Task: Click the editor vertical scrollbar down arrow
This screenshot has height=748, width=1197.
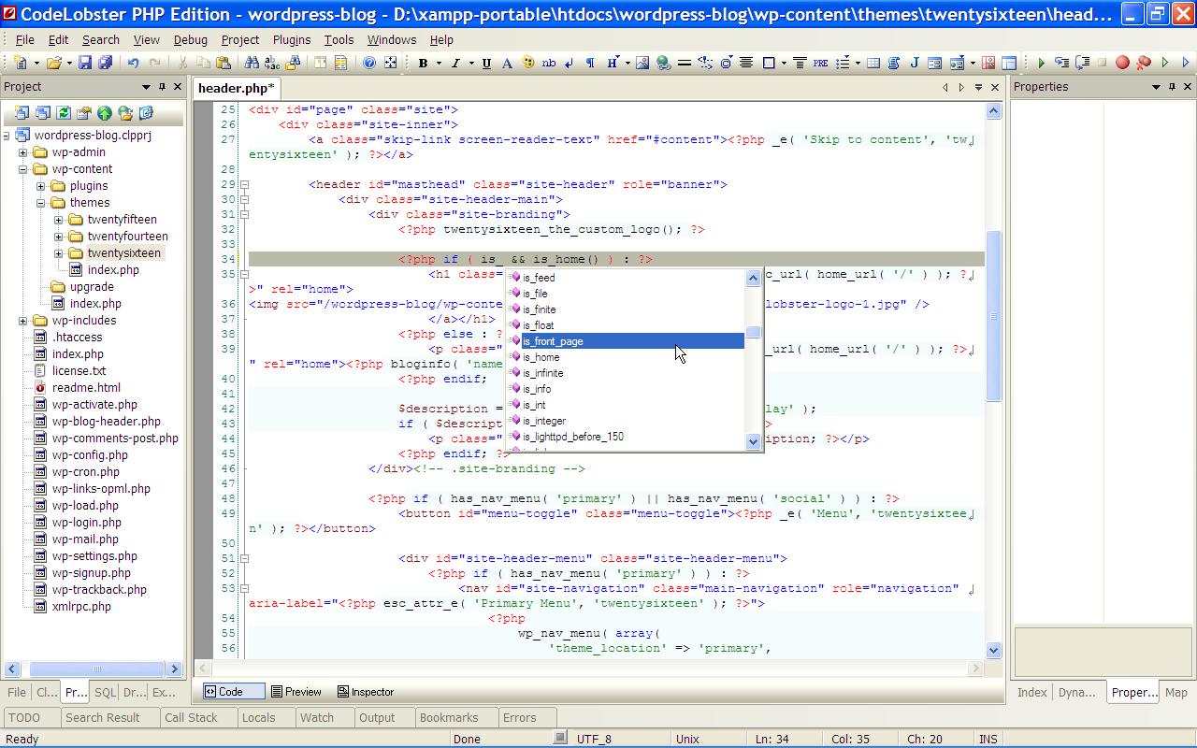Action: (993, 650)
